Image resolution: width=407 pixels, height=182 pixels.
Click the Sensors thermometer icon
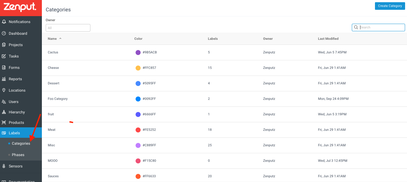pyautogui.click(x=4, y=166)
